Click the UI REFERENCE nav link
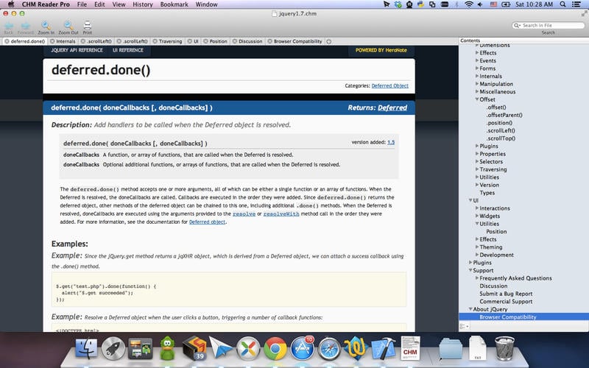This screenshot has height=368, width=589. [128, 50]
